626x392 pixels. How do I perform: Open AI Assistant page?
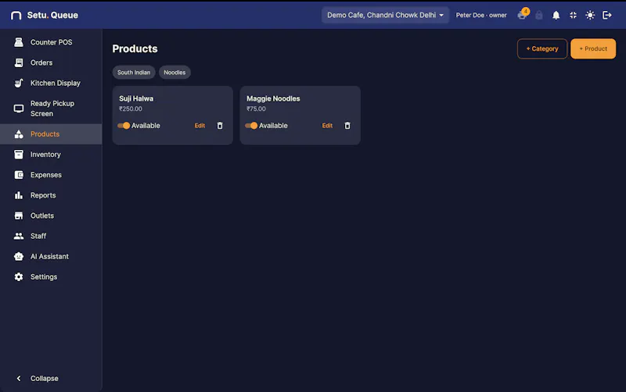(51, 256)
